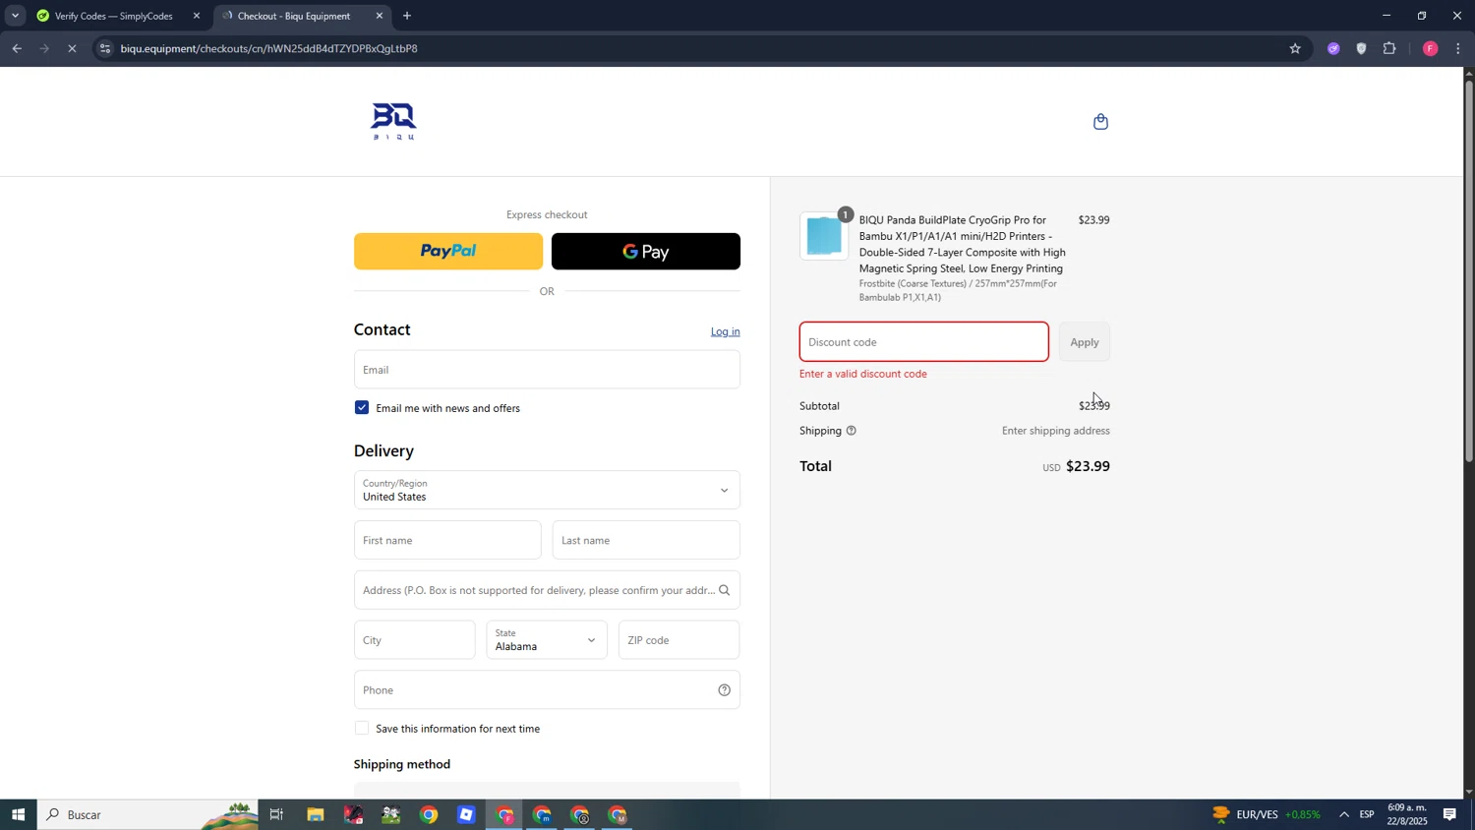Click the phone field help icon
The height and width of the screenshot is (830, 1475).
click(724, 690)
